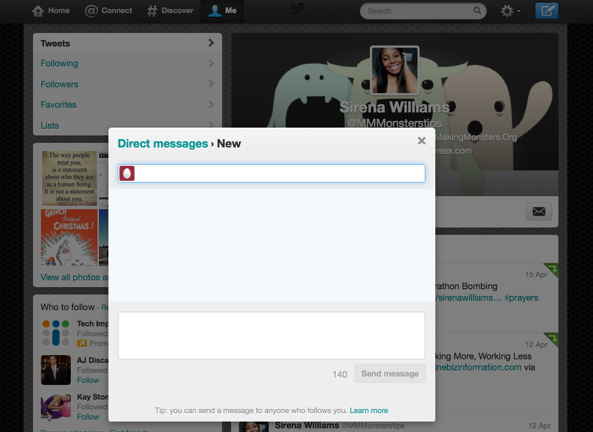The width and height of the screenshot is (593, 432).
Task: Follow AJ Disca
Action: [x=88, y=380]
